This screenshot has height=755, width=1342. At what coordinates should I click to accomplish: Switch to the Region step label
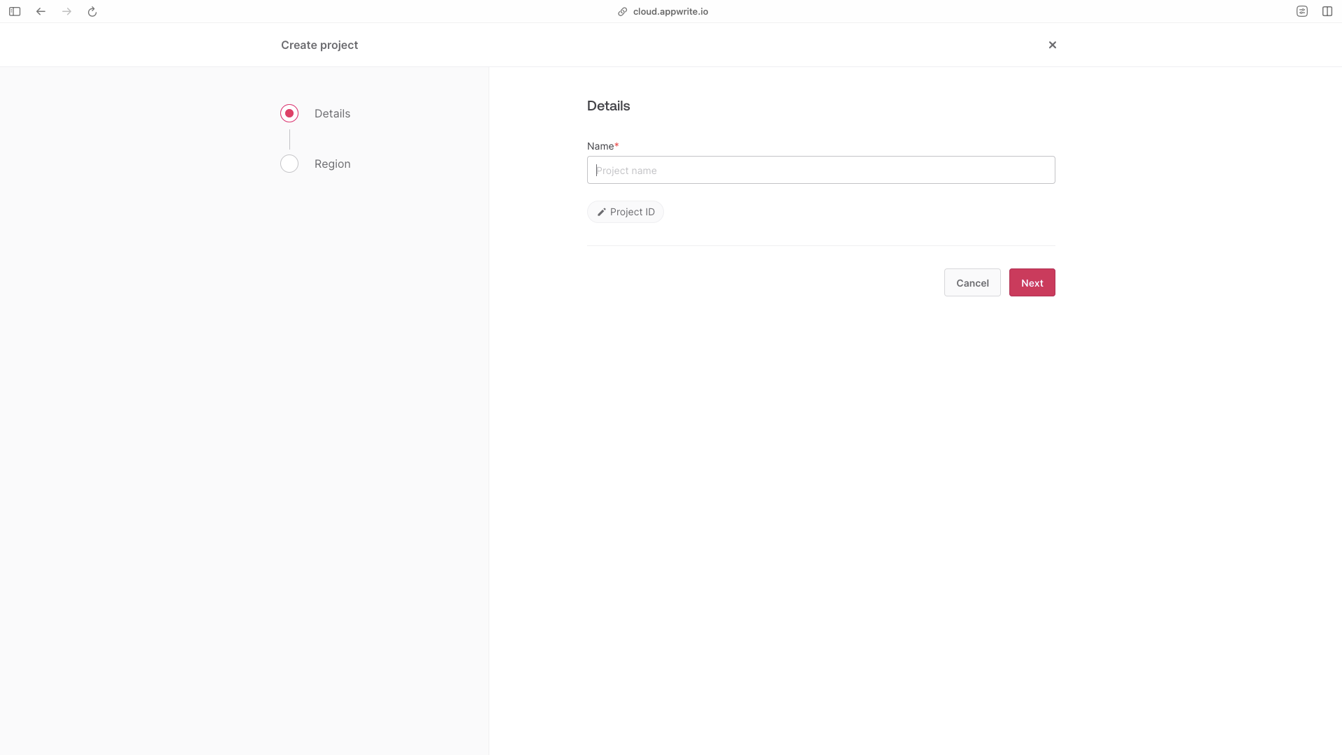[x=332, y=164]
